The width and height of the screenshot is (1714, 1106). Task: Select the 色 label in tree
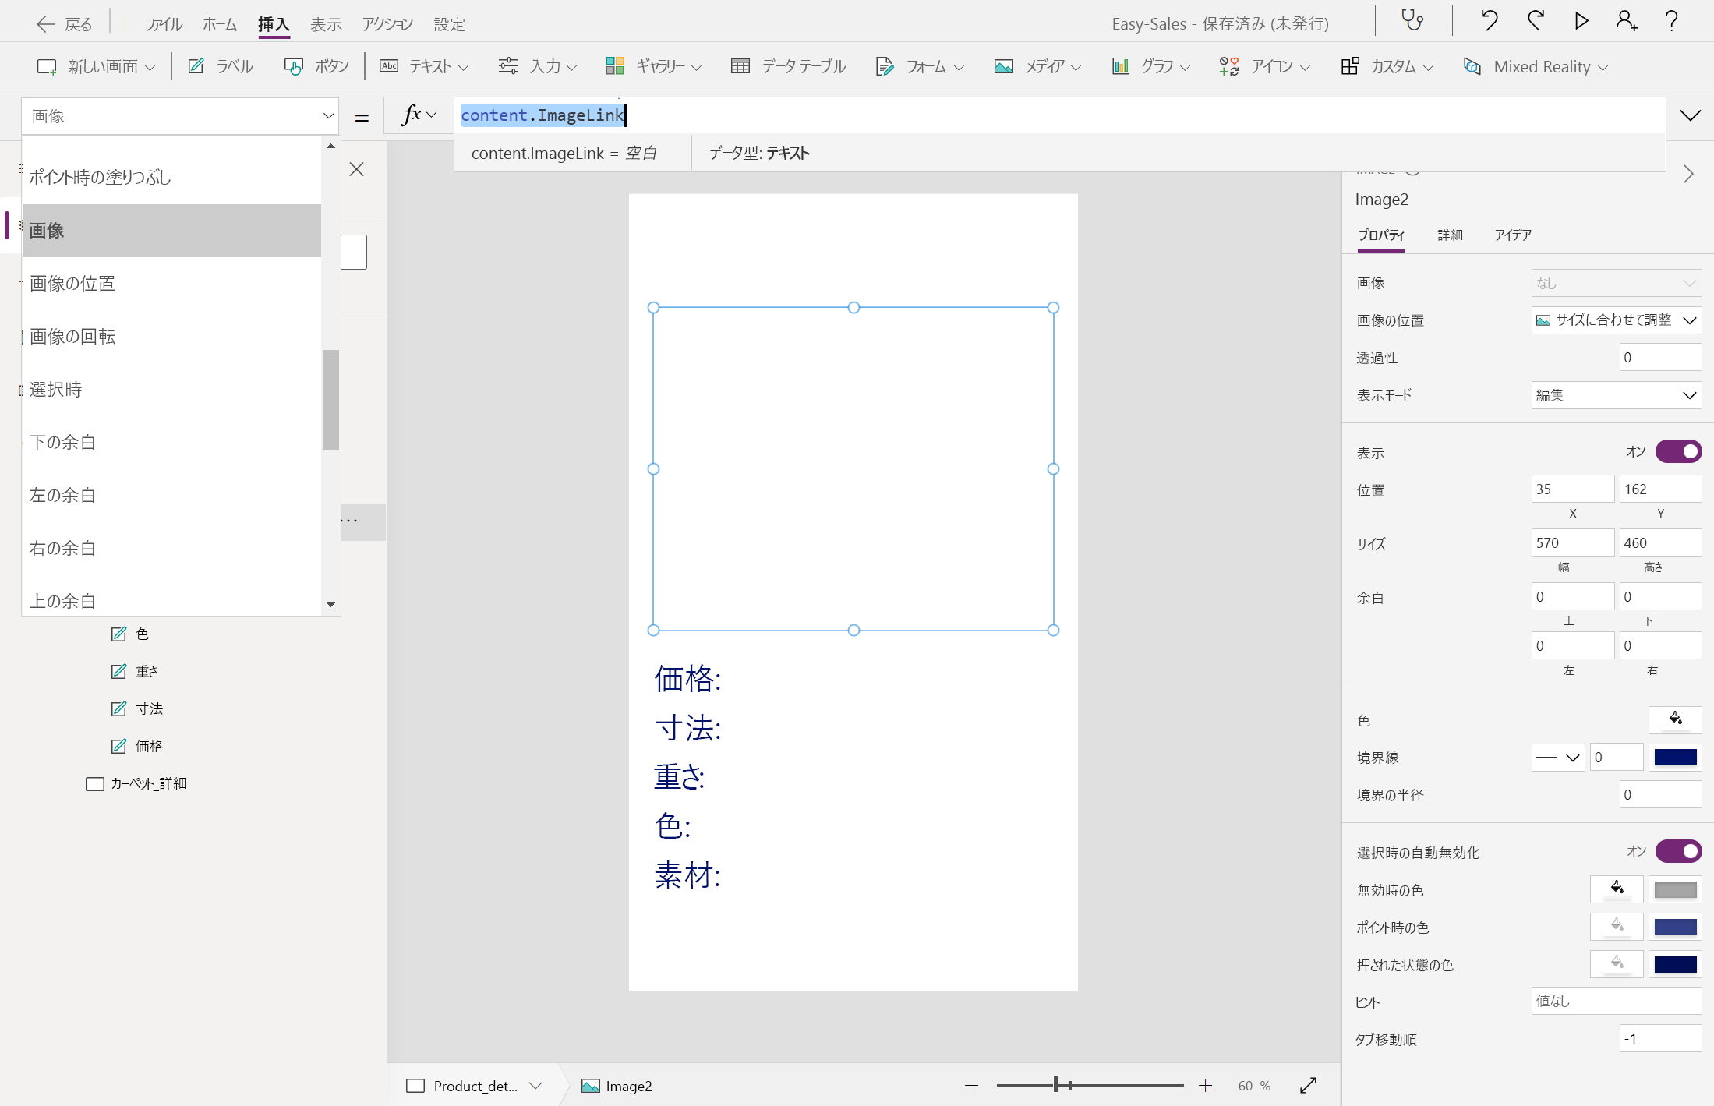coord(142,634)
